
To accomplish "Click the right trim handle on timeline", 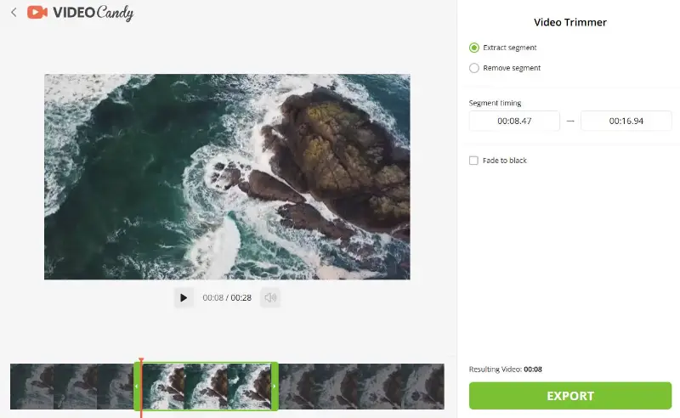I will [x=274, y=386].
